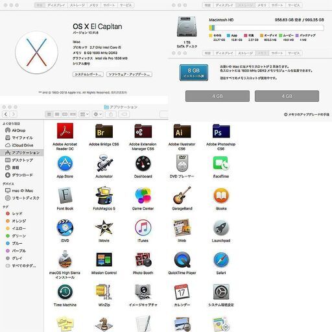Switch Finder to column view mode

tap(65, 114)
